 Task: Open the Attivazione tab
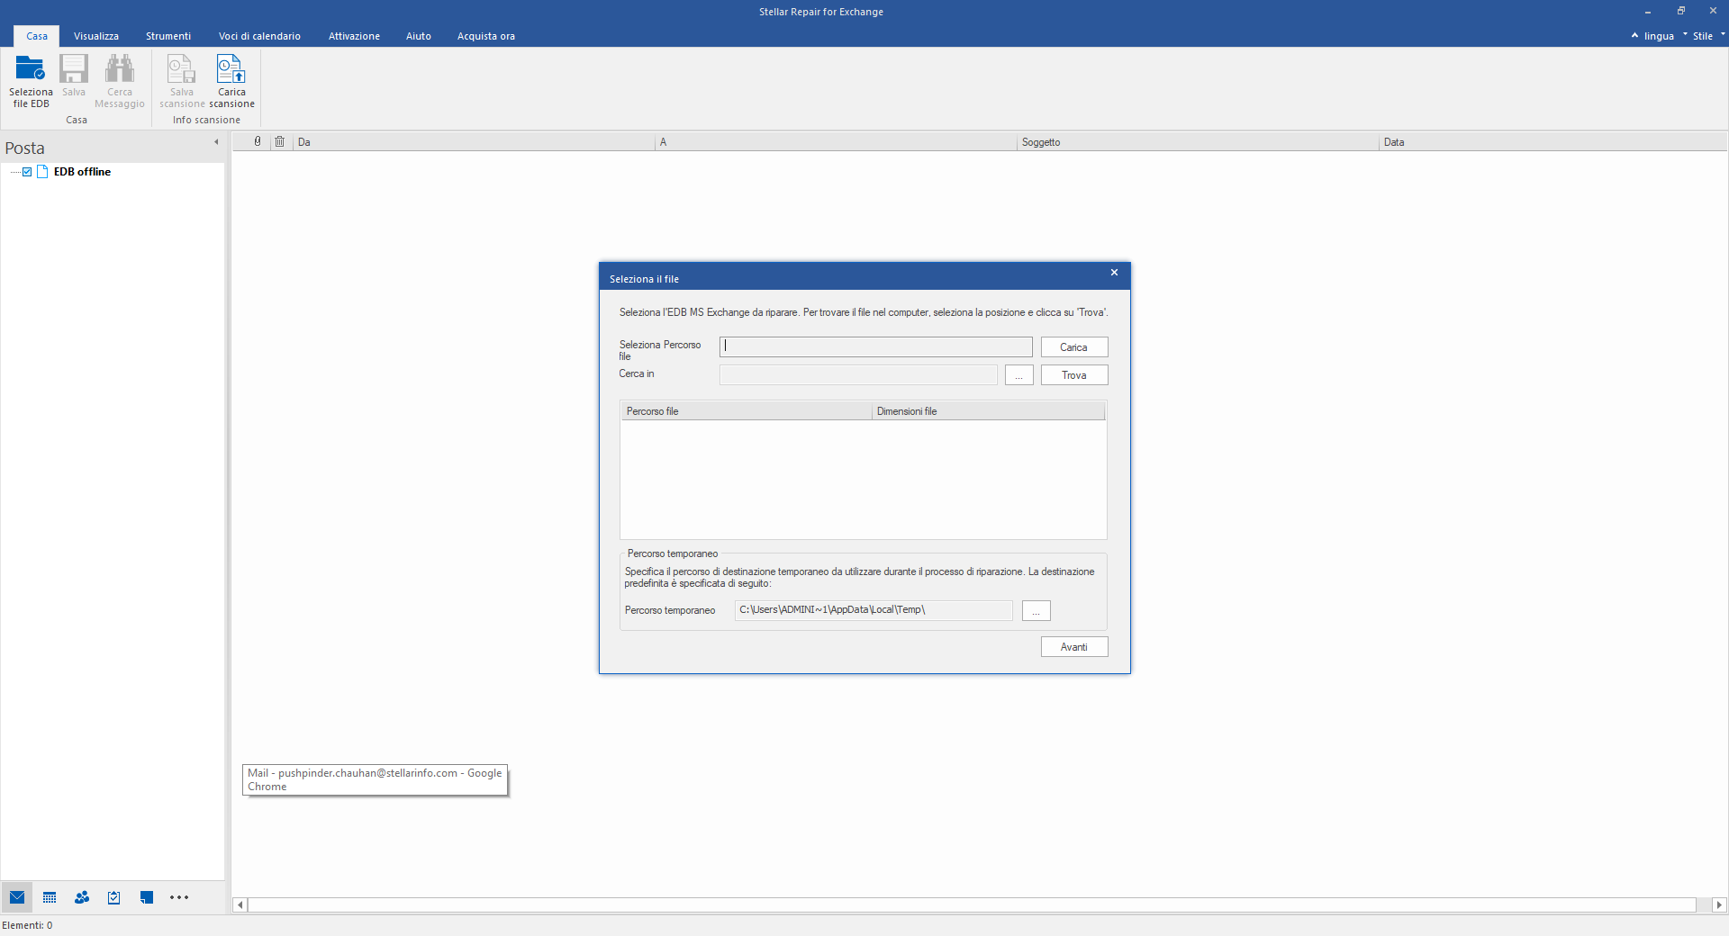tap(354, 36)
